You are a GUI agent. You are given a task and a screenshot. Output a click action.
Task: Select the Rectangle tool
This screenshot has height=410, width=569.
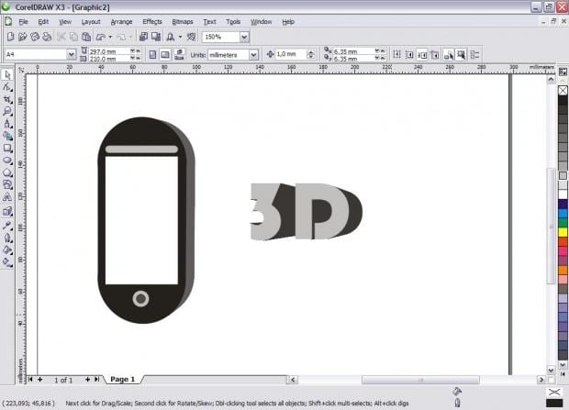[7, 148]
